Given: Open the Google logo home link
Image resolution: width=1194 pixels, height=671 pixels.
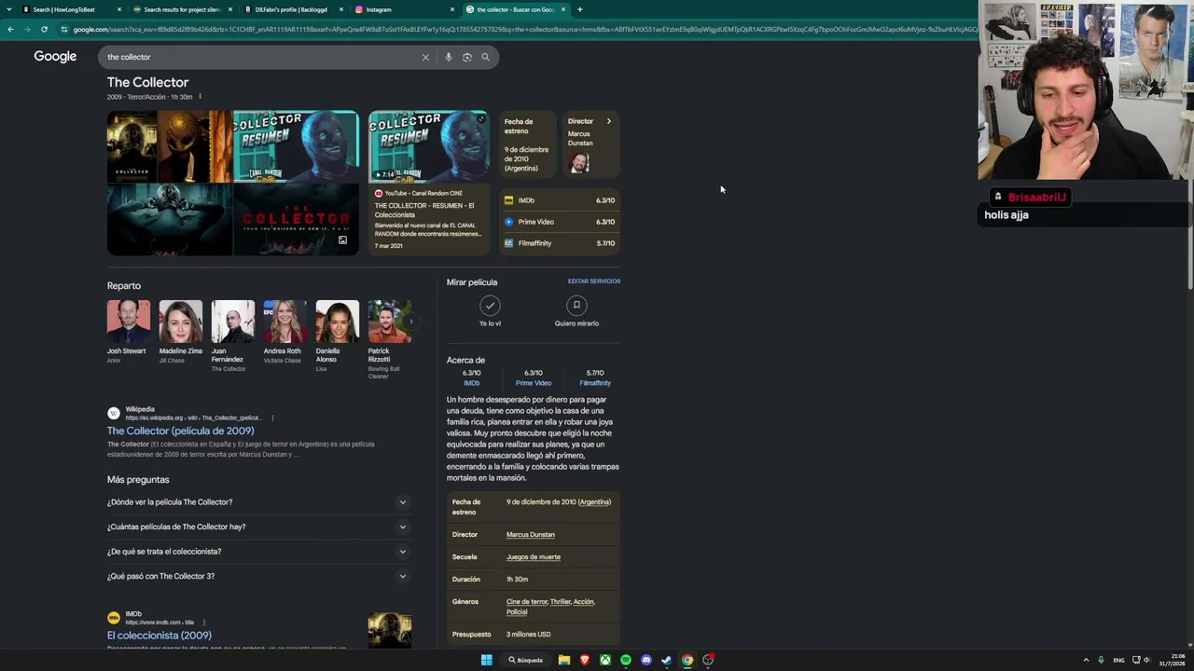Looking at the screenshot, I should [x=55, y=57].
